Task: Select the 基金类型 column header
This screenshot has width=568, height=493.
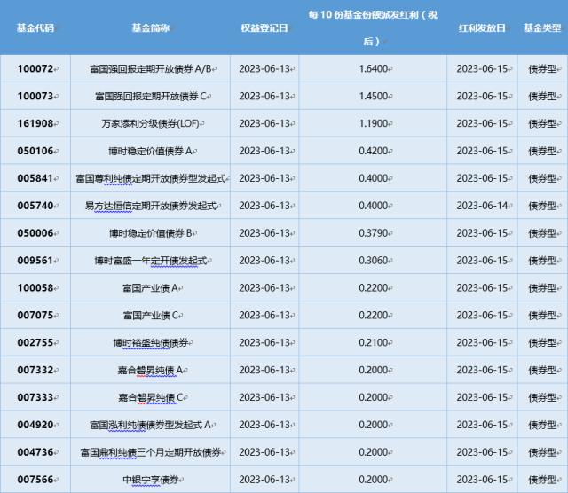Action: point(541,27)
